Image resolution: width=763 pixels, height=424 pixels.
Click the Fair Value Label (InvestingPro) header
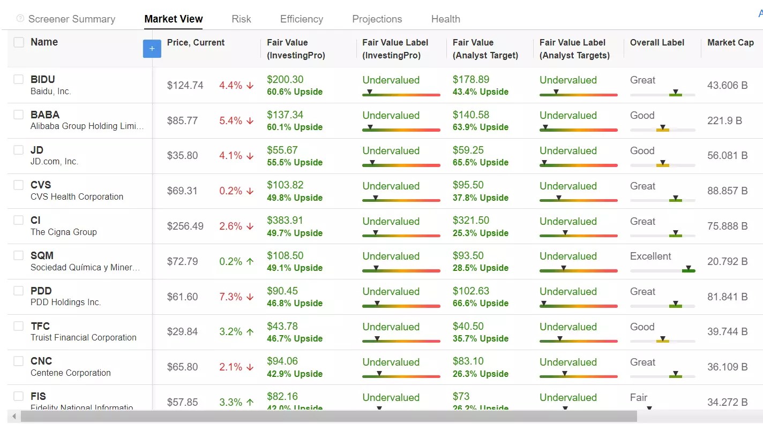pyautogui.click(x=395, y=49)
